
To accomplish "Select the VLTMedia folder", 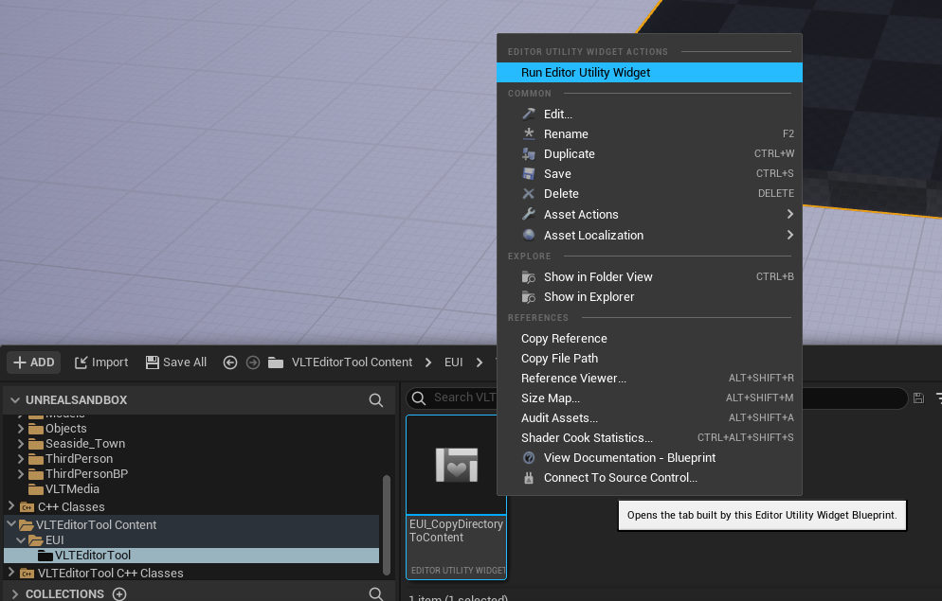I will click(72, 488).
